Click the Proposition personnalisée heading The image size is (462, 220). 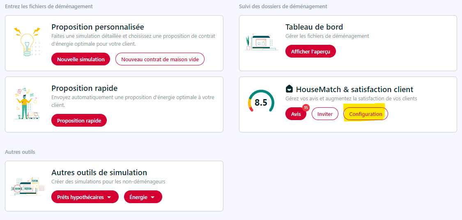(x=98, y=27)
